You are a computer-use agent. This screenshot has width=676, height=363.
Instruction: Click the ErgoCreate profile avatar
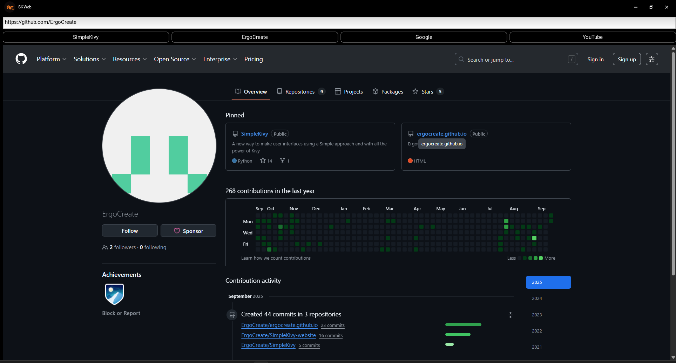click(159, 145)
